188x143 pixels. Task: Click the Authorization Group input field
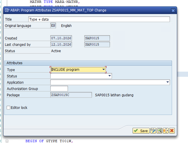click(x=59, y=89)
